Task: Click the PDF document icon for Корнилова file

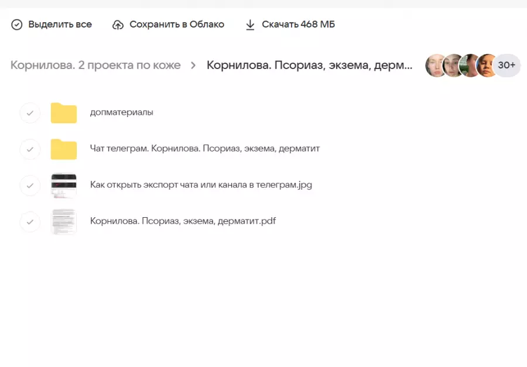Action: pyautogui.click(x=64, y=222)
